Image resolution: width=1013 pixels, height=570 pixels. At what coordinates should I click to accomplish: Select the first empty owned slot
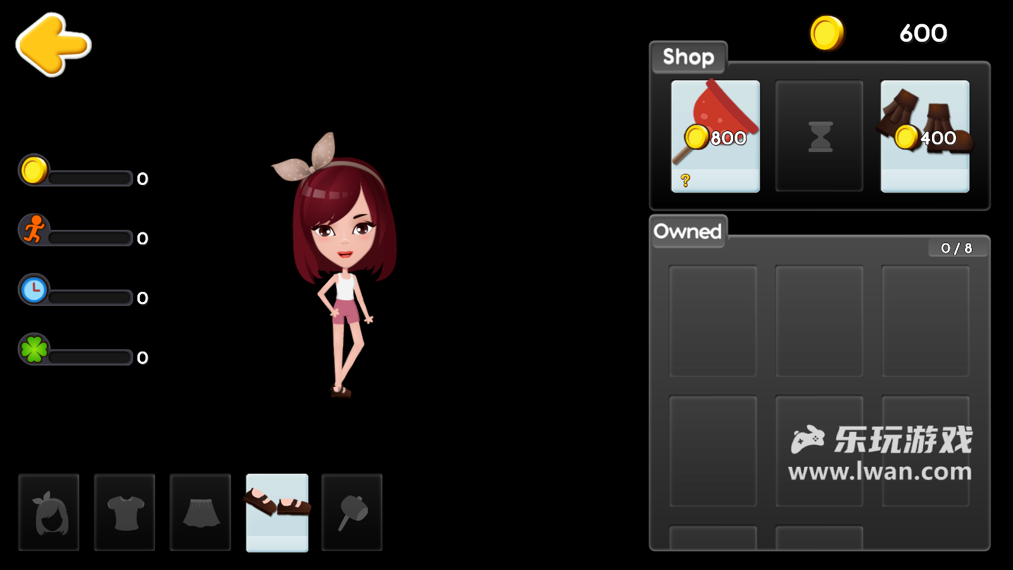tap(713, 321)
